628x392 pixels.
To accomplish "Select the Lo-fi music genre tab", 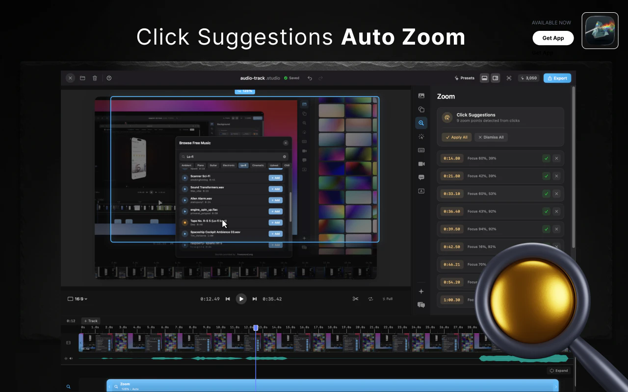I will pos(243,166).
